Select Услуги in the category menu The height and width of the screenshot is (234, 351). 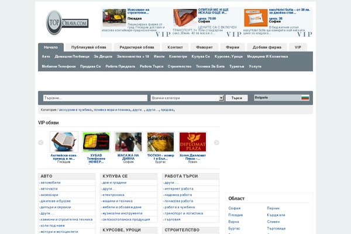[x=255, y=66]
